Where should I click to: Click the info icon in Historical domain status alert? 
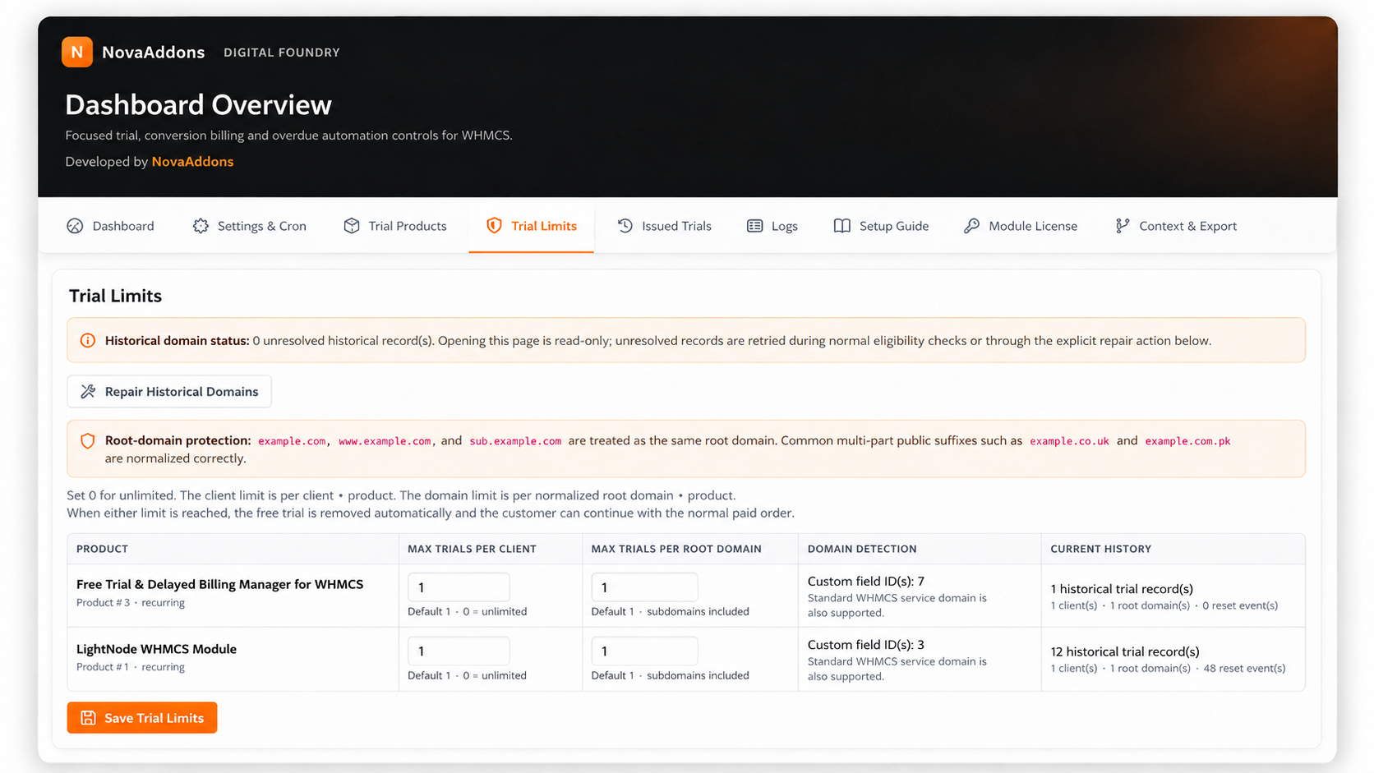pos(88,340)
